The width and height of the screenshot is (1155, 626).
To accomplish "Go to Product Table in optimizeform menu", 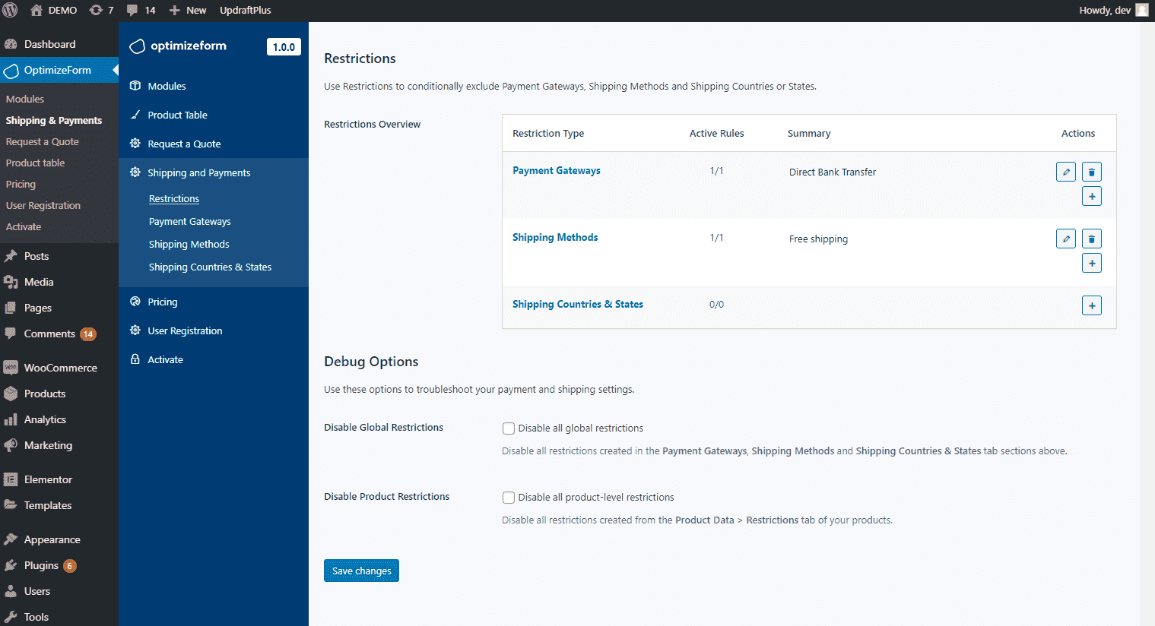I will pos(177,115).
